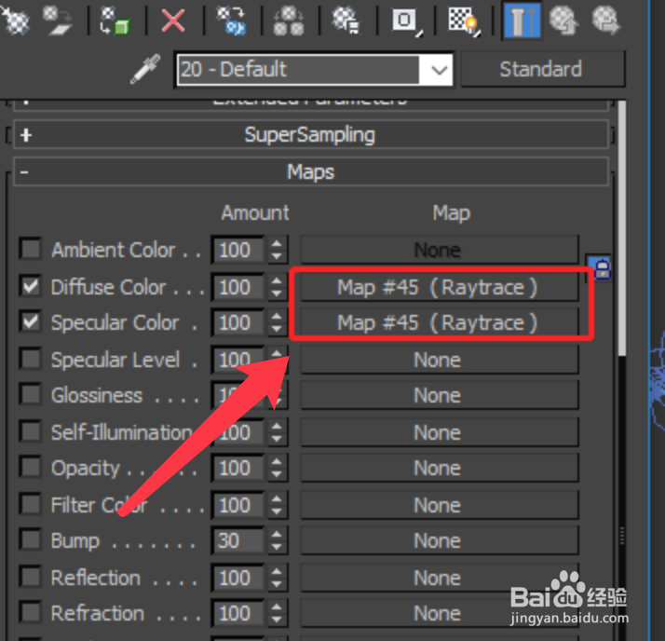The height and width of the screenshot is (641, 665).
Task: Click inside the material name field
Action: coord(298,70)
